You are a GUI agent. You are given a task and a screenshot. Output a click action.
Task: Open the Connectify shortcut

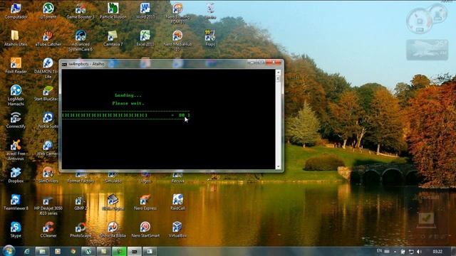(x=16, y=120)
